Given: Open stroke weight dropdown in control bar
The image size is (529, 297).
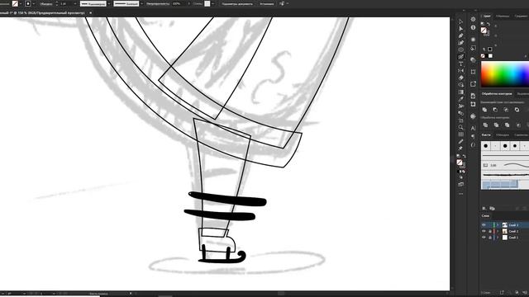Looking at the screenshot, I should (75, 3).
